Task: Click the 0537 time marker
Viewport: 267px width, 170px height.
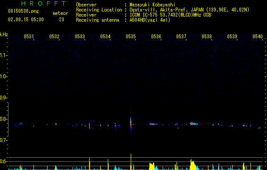Action: coord(181,37)
